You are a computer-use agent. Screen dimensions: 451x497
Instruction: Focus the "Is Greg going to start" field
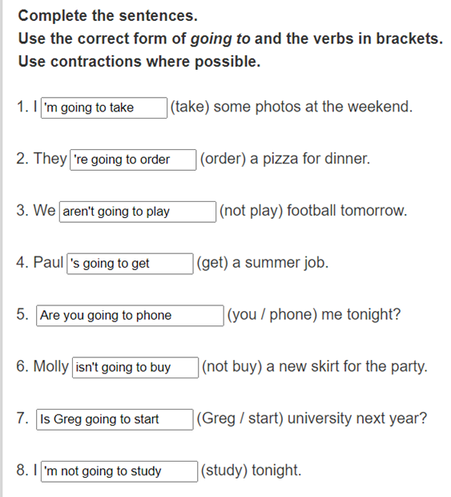(115, 420)
